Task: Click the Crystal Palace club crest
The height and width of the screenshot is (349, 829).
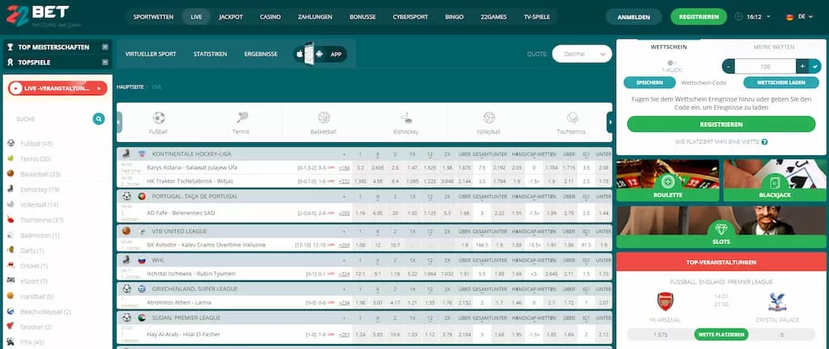Action: click(x=776, y=301)
